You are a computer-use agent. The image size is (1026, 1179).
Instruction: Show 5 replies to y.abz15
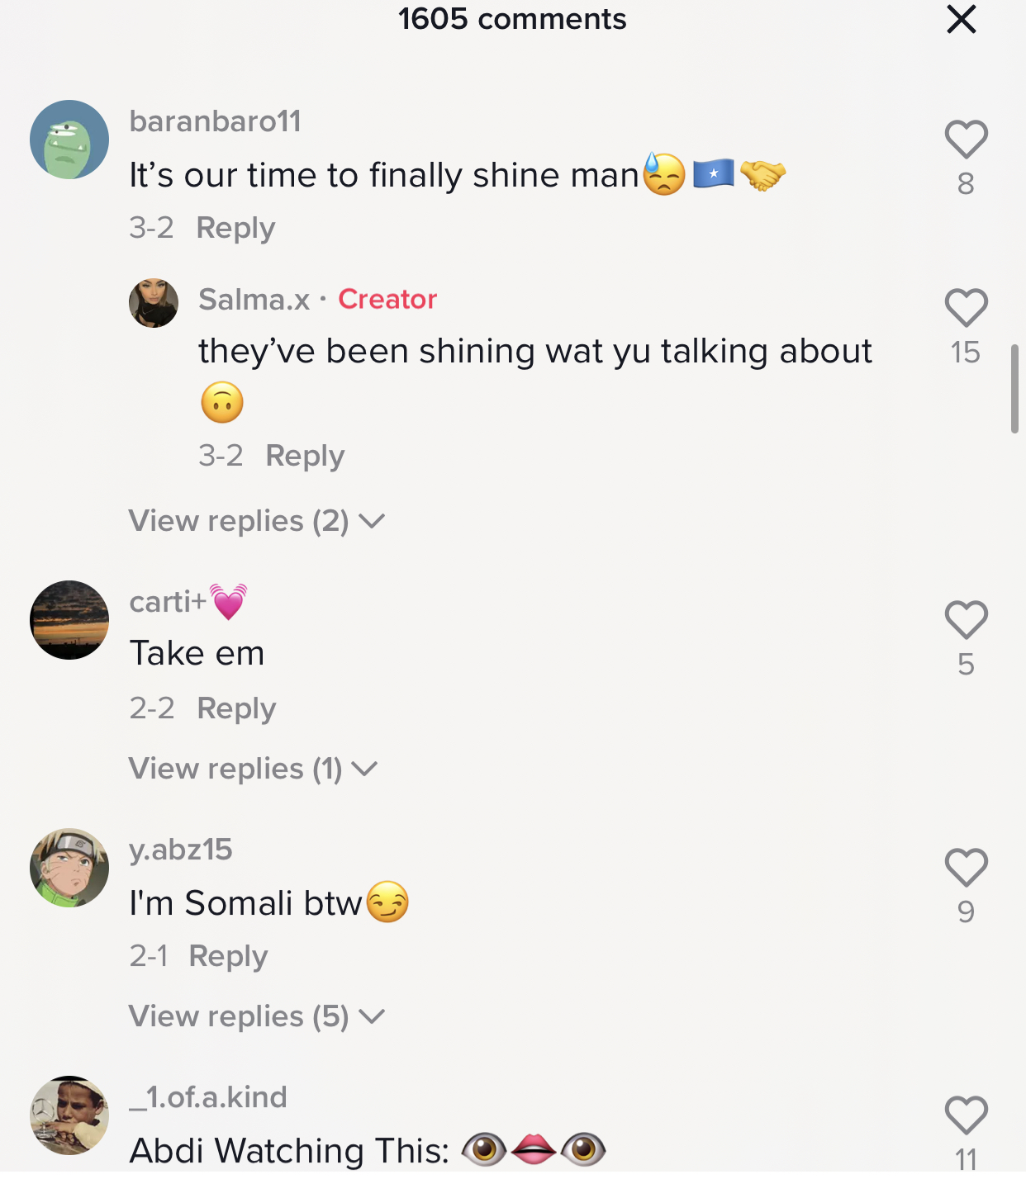tap(256, 1016)
